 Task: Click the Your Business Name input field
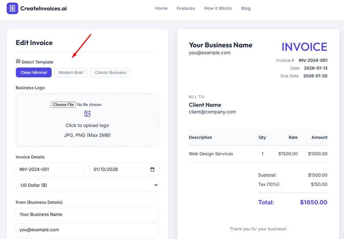(x=87, y=214)
